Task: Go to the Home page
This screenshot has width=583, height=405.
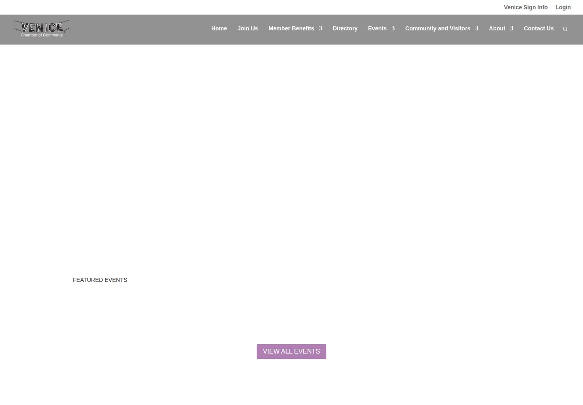Action: click(219, 28)
